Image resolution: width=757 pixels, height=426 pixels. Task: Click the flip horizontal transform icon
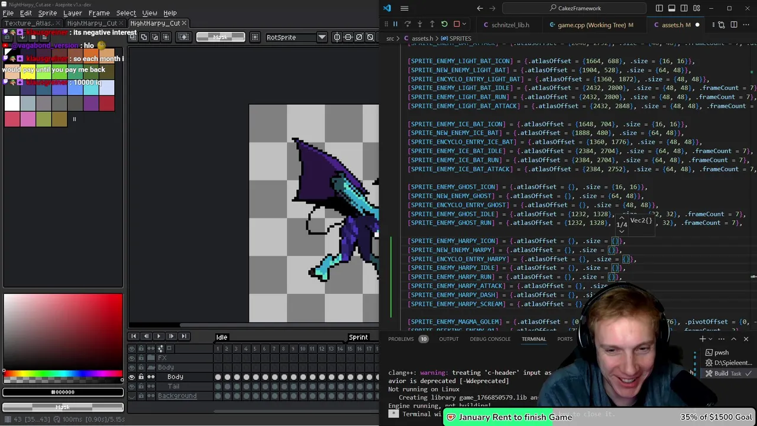pyautogui.click(x=337, y=37)
